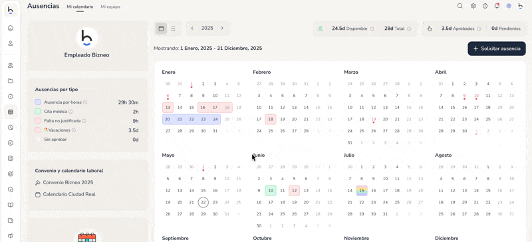Switch to list view
532x242 pixels.
(173, 29)
